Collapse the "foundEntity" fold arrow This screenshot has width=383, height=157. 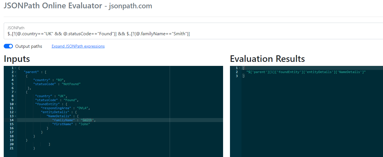[15, 104]
